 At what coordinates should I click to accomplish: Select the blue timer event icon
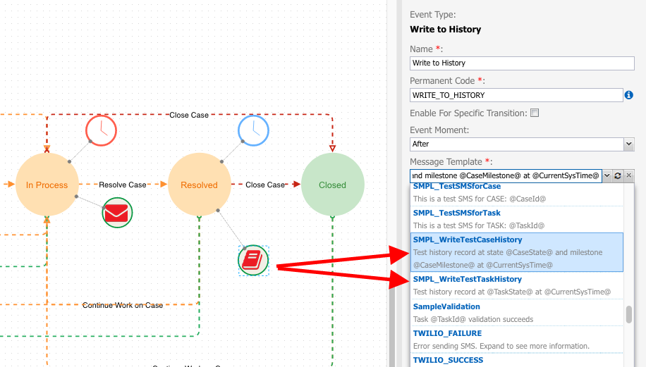click(x=253, y=130)
